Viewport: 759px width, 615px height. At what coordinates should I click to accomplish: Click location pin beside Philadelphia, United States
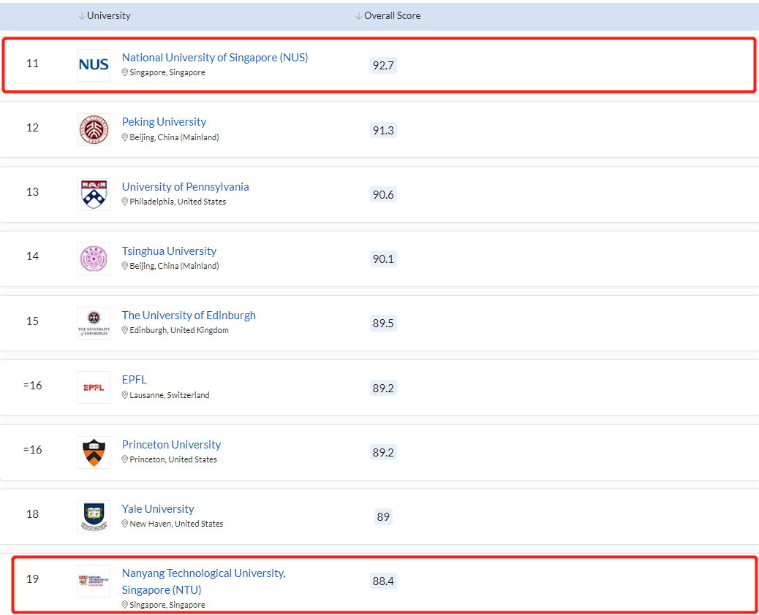coord(124,201)
